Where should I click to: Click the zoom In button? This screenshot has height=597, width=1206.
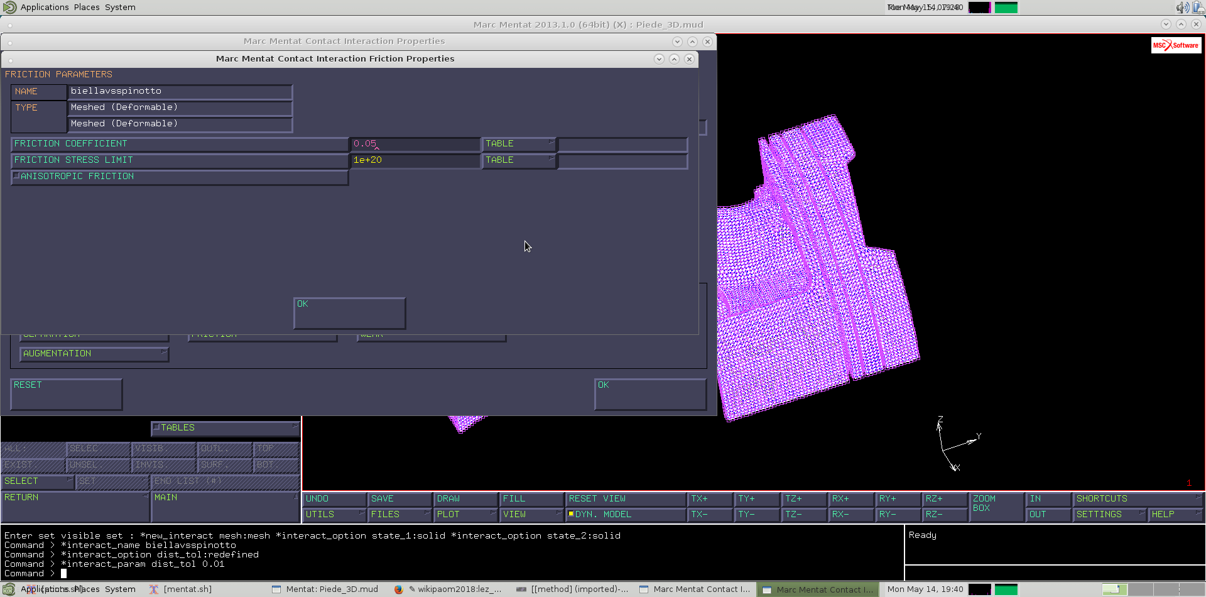(x=1049, y=499)
